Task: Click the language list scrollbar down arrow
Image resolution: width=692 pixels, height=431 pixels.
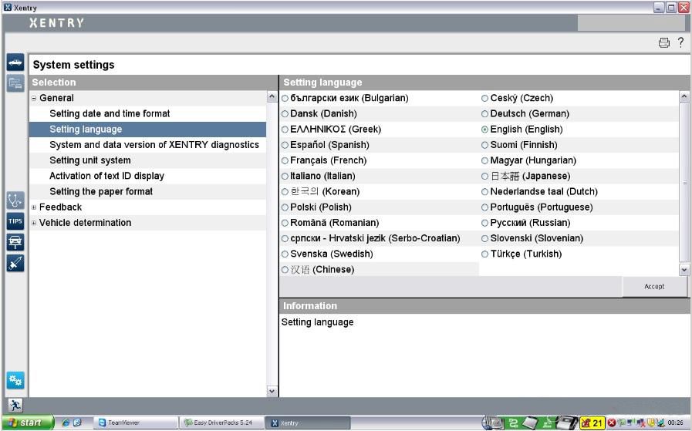Action: [x=684, y=270]
